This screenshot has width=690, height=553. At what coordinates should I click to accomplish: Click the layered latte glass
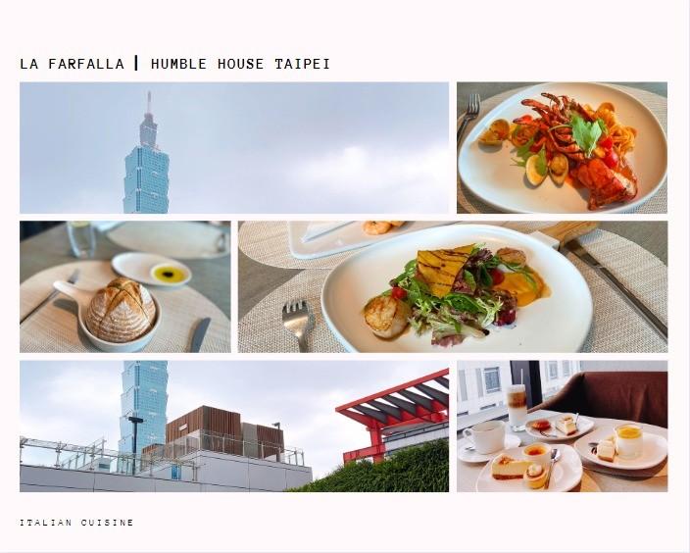tap(517, 408)
